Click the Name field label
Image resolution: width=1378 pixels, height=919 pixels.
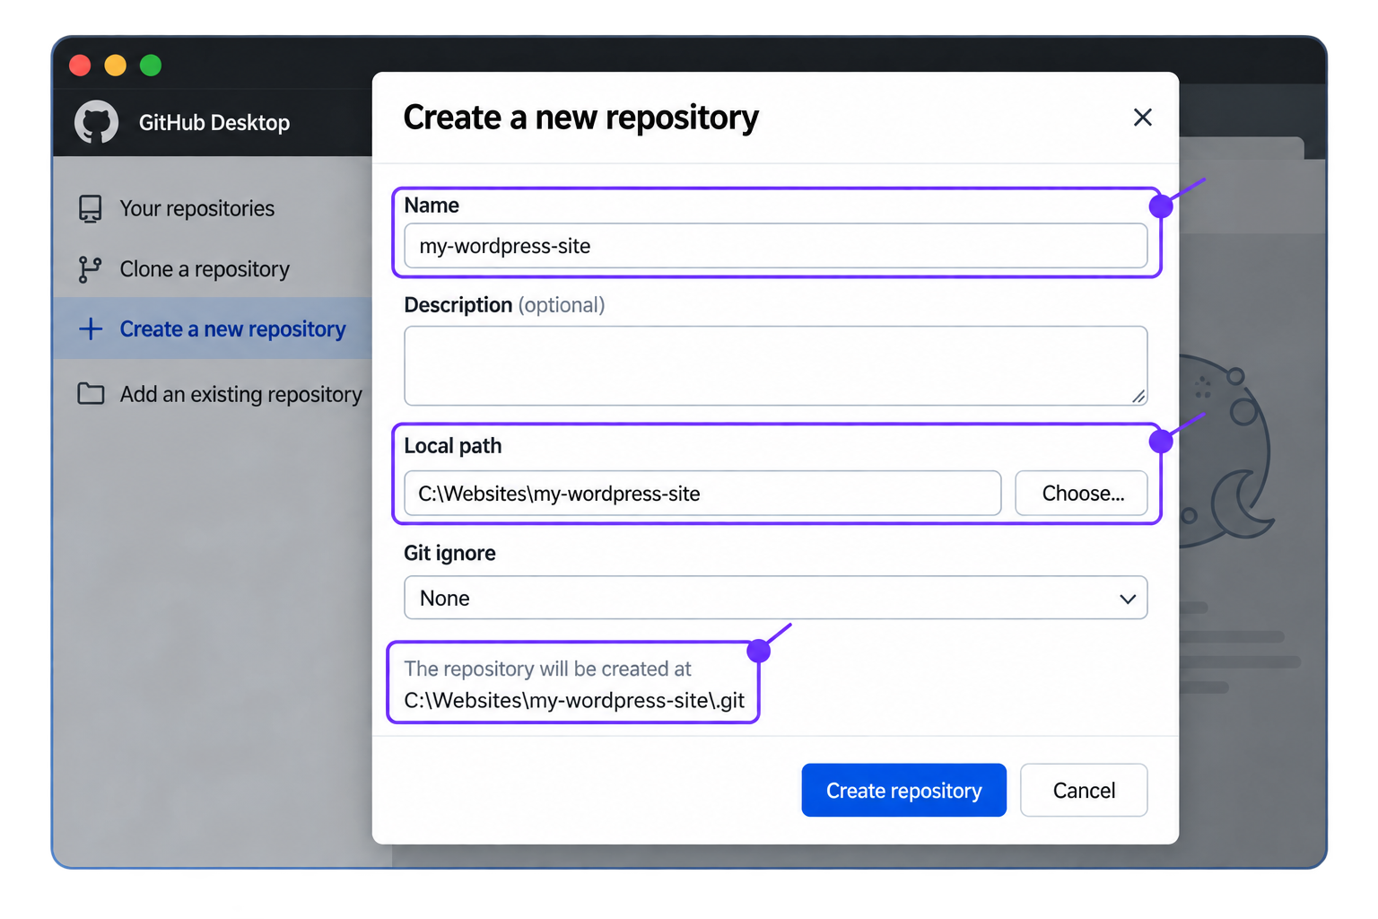tap(432, 206)
